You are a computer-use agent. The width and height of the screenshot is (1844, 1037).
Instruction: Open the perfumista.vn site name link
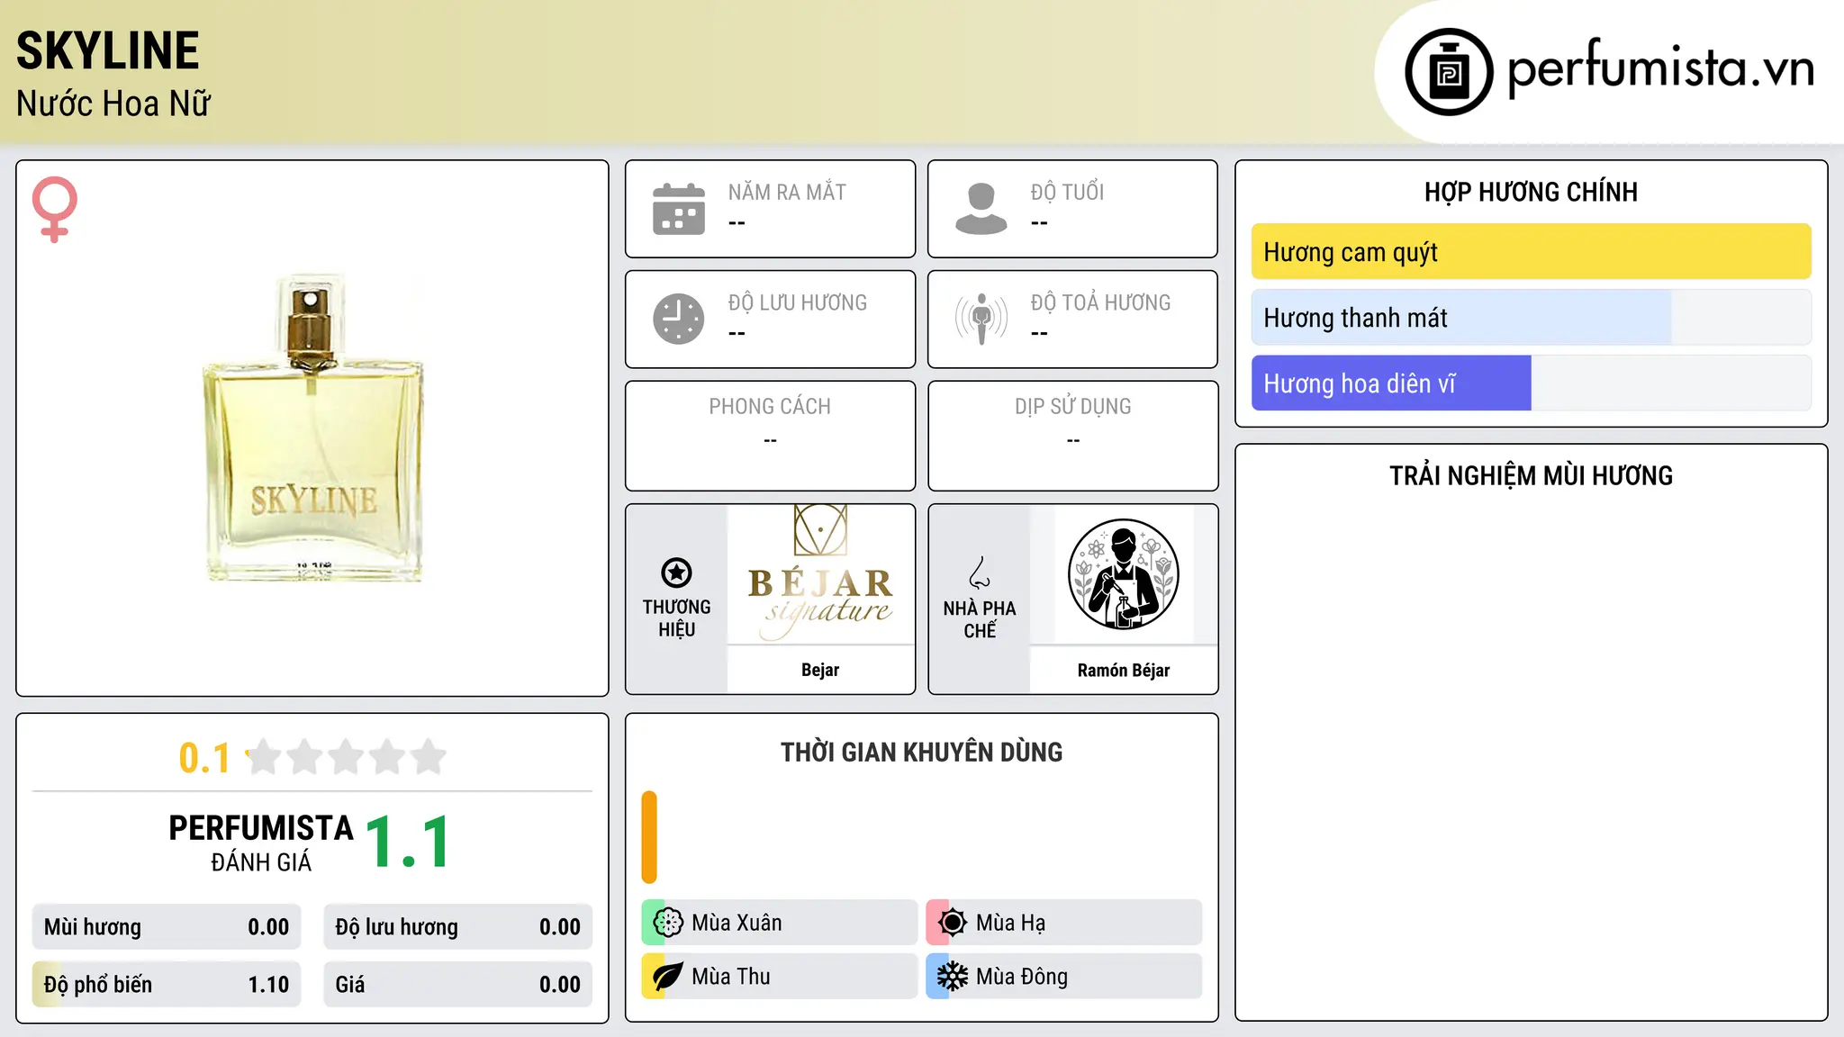tap(1661, 68)
